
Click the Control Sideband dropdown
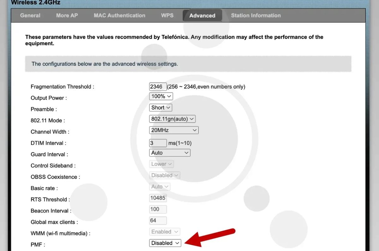[161, 164]
